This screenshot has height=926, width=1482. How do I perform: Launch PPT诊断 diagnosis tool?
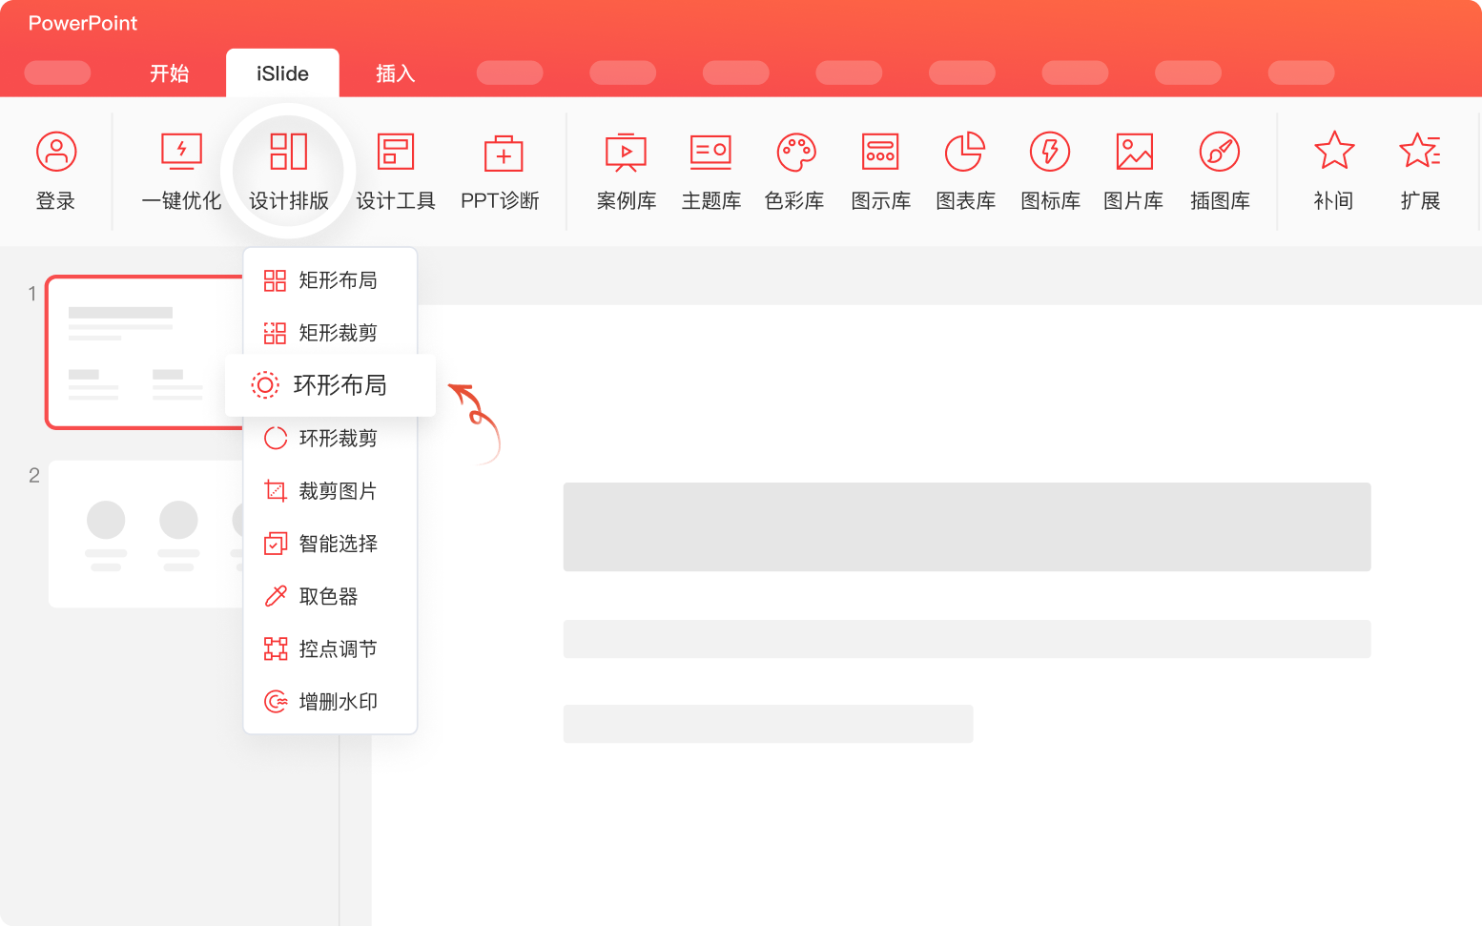[501, 172]
